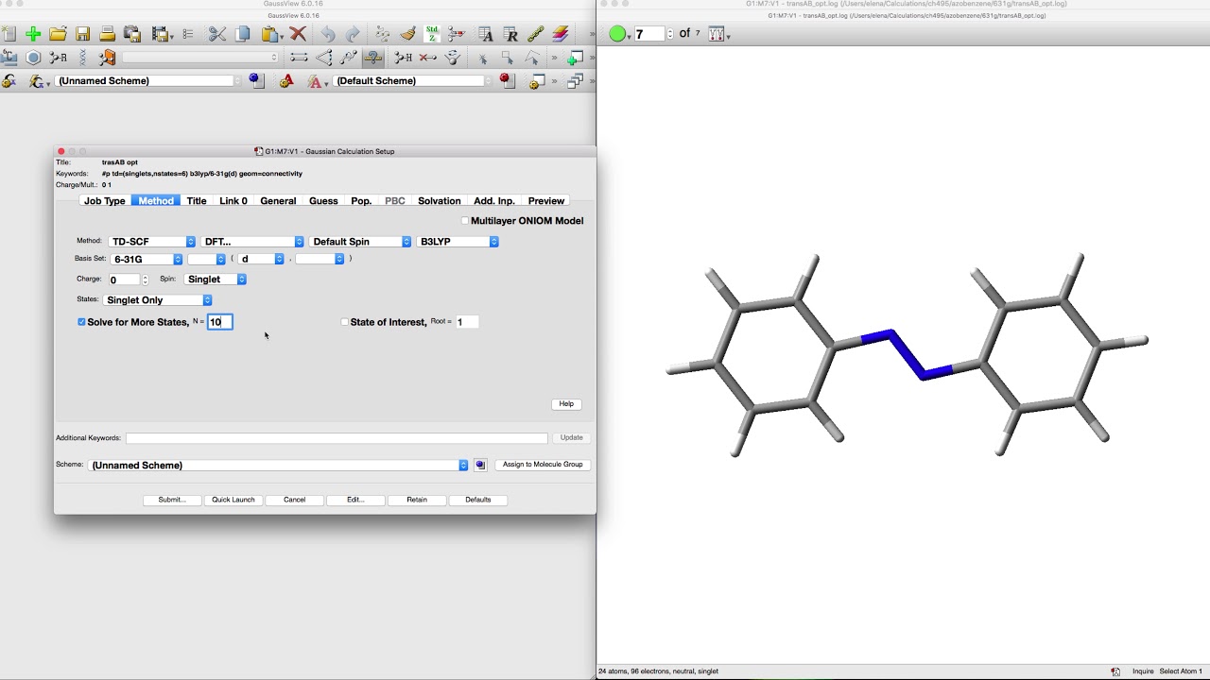Click the green circle frame status indicator
Image resolution: width=1210 pixels, height=680 pixels.
617,34
